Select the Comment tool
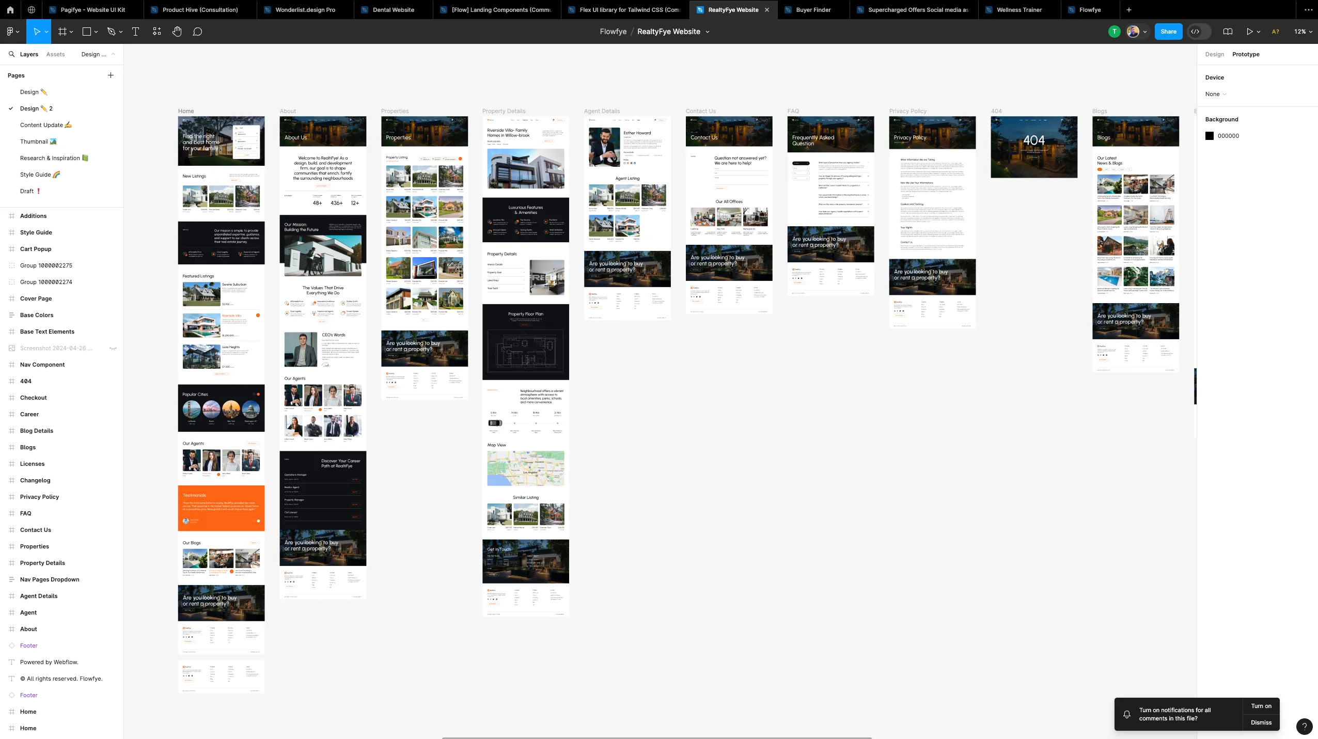 pyautogui.click(x=197, y=32)
